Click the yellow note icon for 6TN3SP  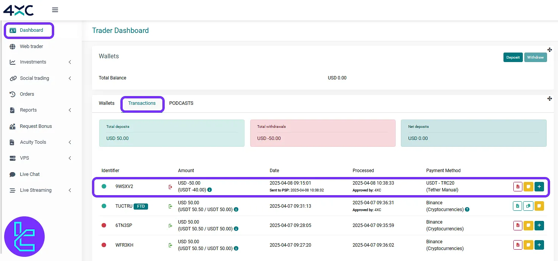click(x=528, y=225)
